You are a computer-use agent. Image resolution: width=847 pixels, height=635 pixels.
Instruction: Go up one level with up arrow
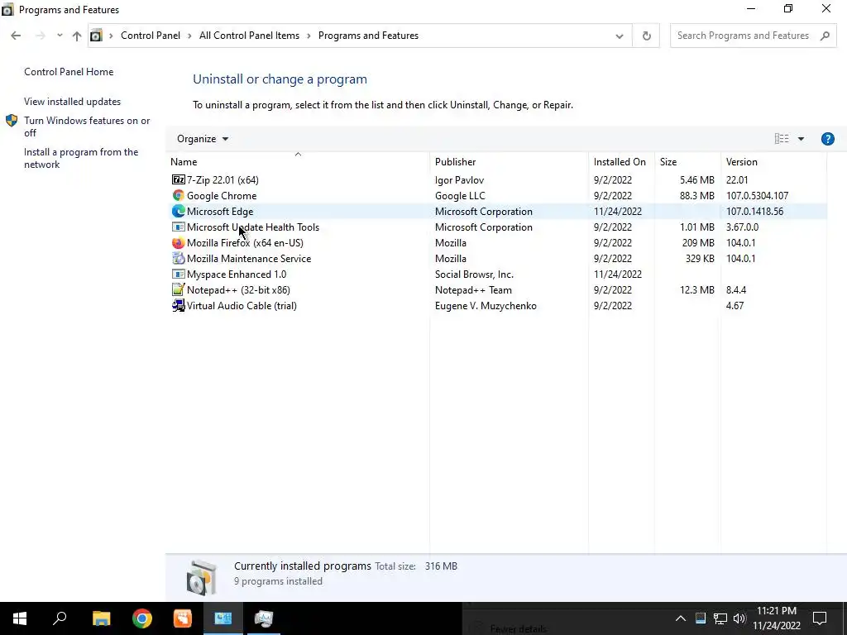pos(77,36)
